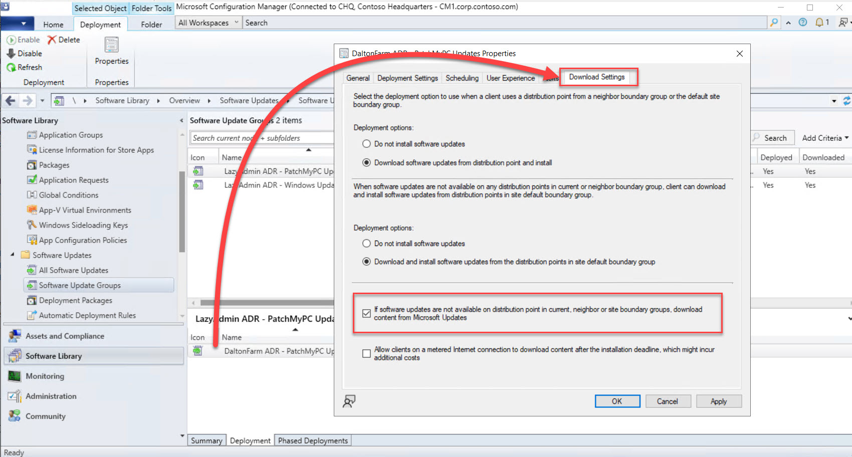Select 'Download software updates from distribution point and install'
This screenshot has width=852, height=457.
(x=366, y=163)
